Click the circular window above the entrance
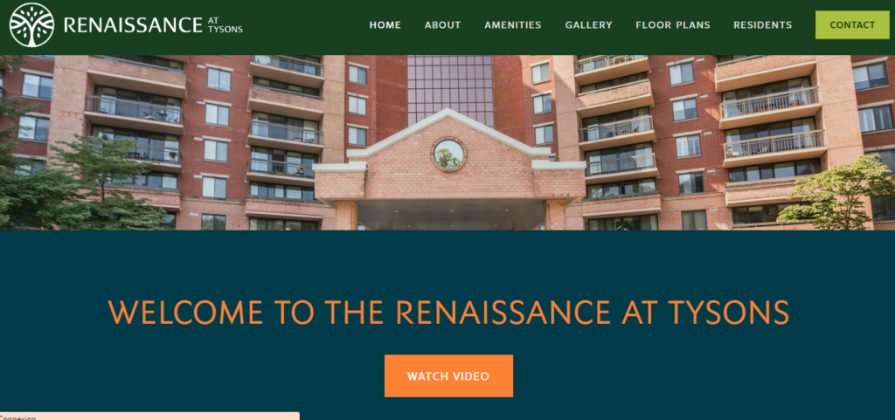 point(448,154)
